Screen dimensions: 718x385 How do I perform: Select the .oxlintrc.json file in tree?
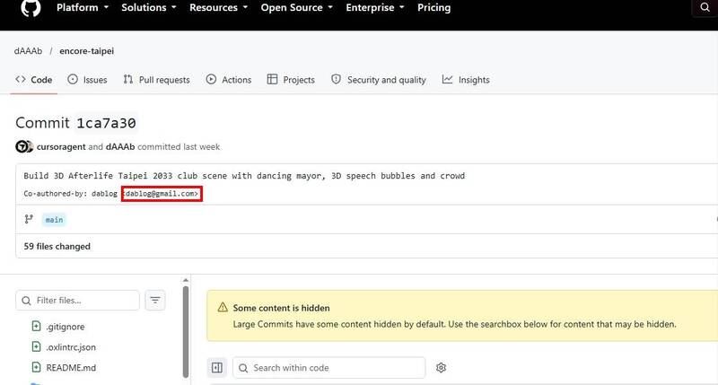tap(71, 347)
